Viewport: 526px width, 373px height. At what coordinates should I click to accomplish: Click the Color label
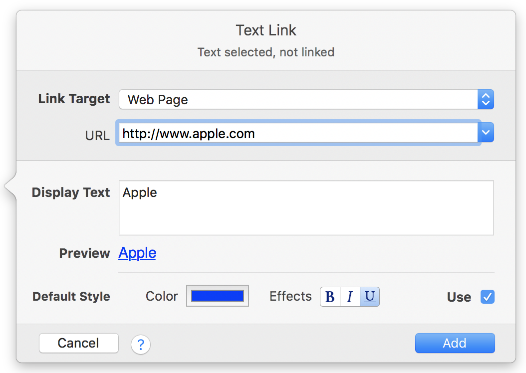[x=162, y=296]
